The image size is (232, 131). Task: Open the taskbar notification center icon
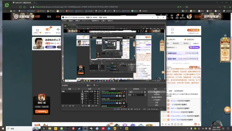click(228, 129)
